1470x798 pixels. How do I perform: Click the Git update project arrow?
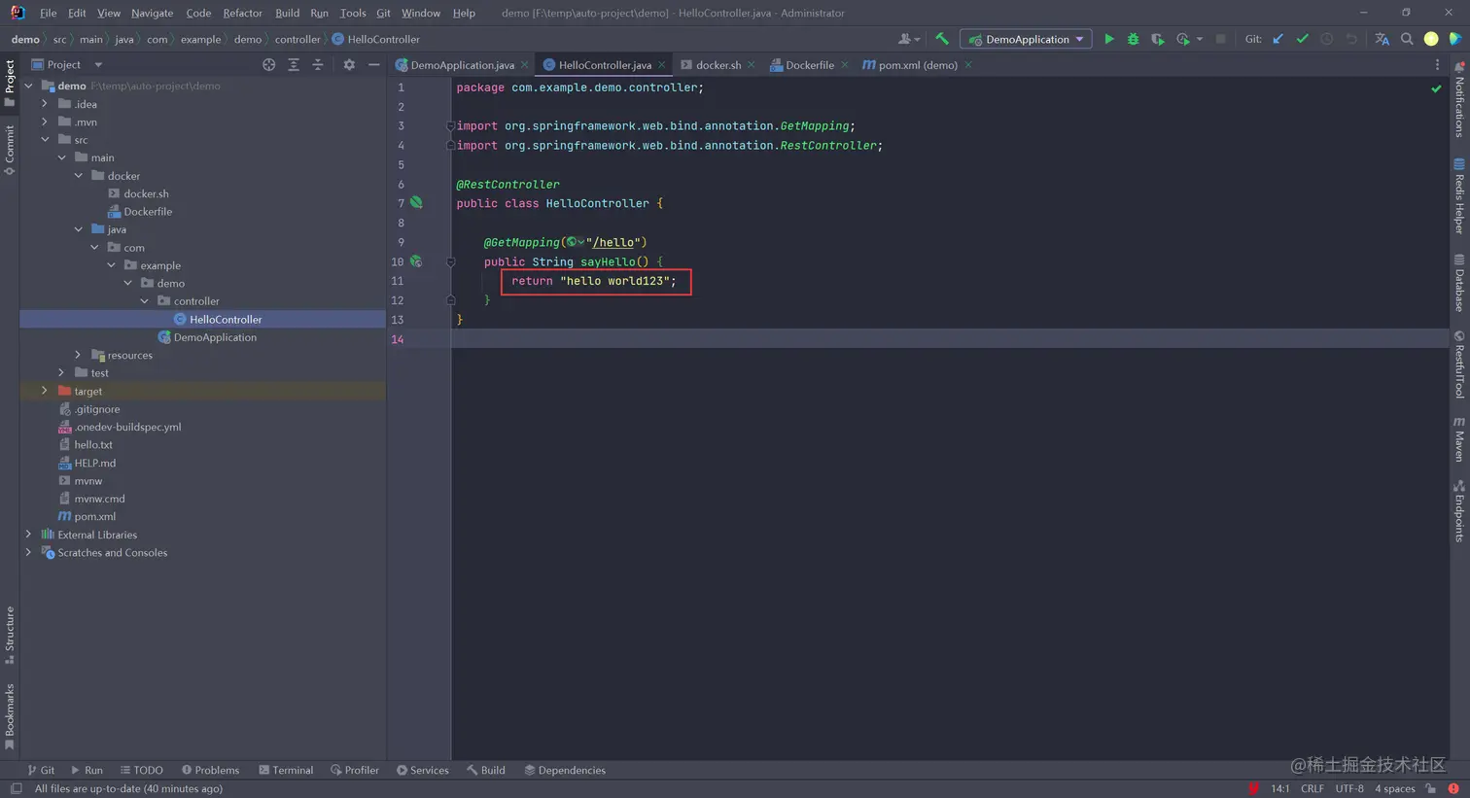(1278, 39)
